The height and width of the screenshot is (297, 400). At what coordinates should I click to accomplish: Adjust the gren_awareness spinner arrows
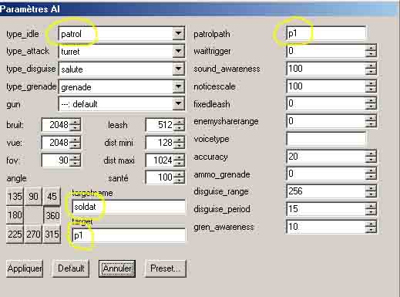coord(371,227)
